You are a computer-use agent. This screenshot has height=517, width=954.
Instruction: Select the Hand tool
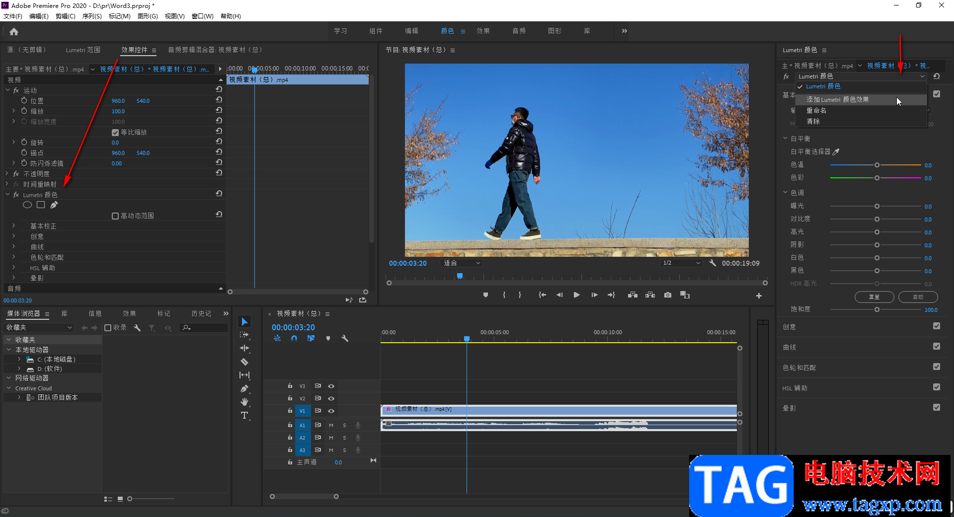click(x=244, y=402)
